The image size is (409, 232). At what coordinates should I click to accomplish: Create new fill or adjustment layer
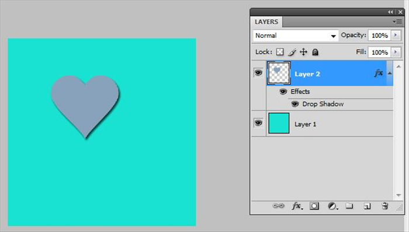332,206
